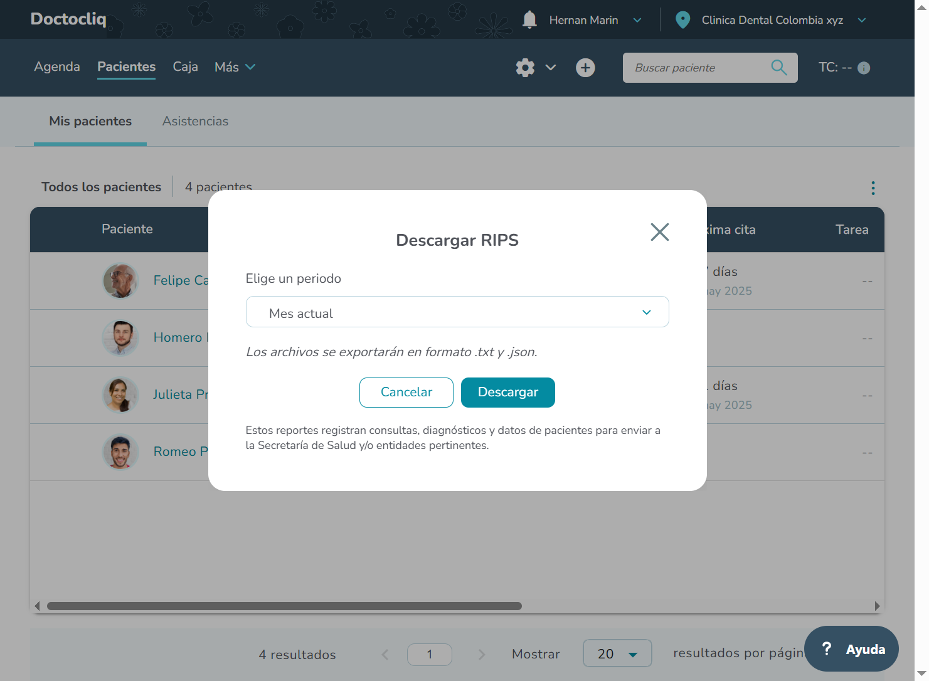Open the Ayuda help widget

[851, 649]
